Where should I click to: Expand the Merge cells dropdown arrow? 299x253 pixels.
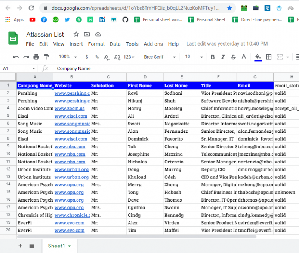(x=288, y=57)
